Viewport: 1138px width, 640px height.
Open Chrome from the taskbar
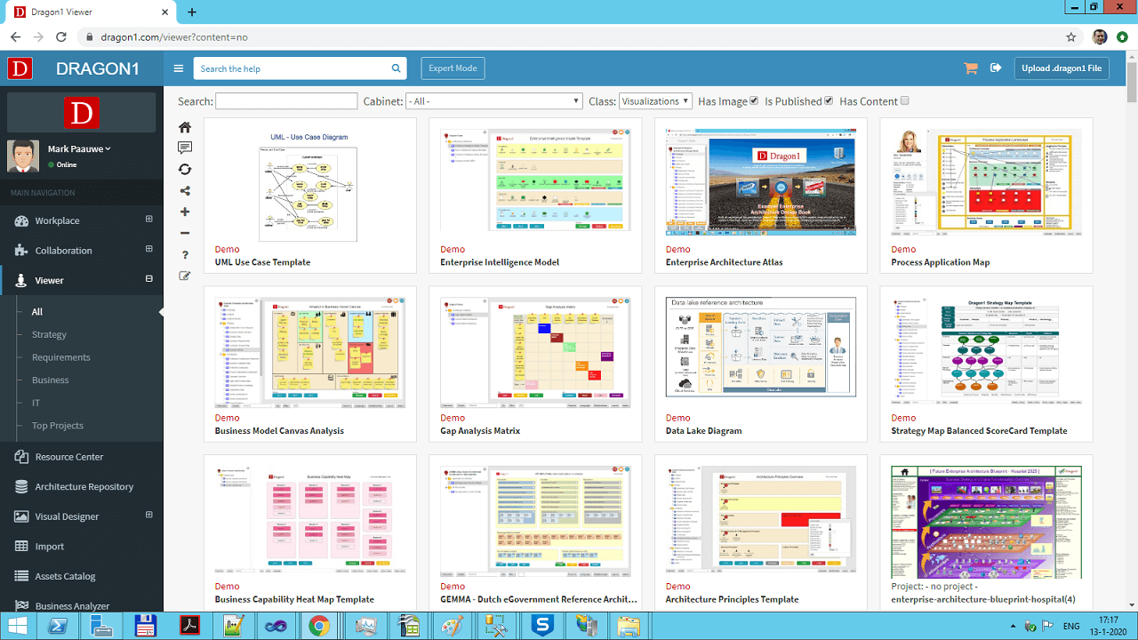click(x=318, y=625)
